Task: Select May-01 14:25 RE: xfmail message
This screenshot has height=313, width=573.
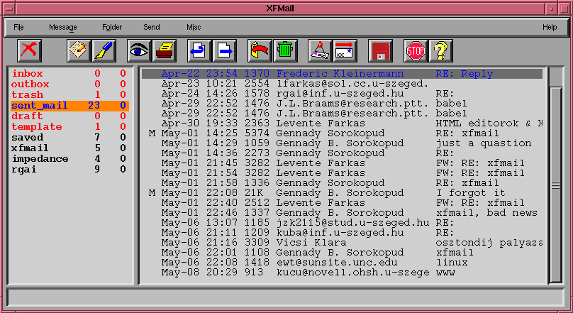Action: coord(342,133)
